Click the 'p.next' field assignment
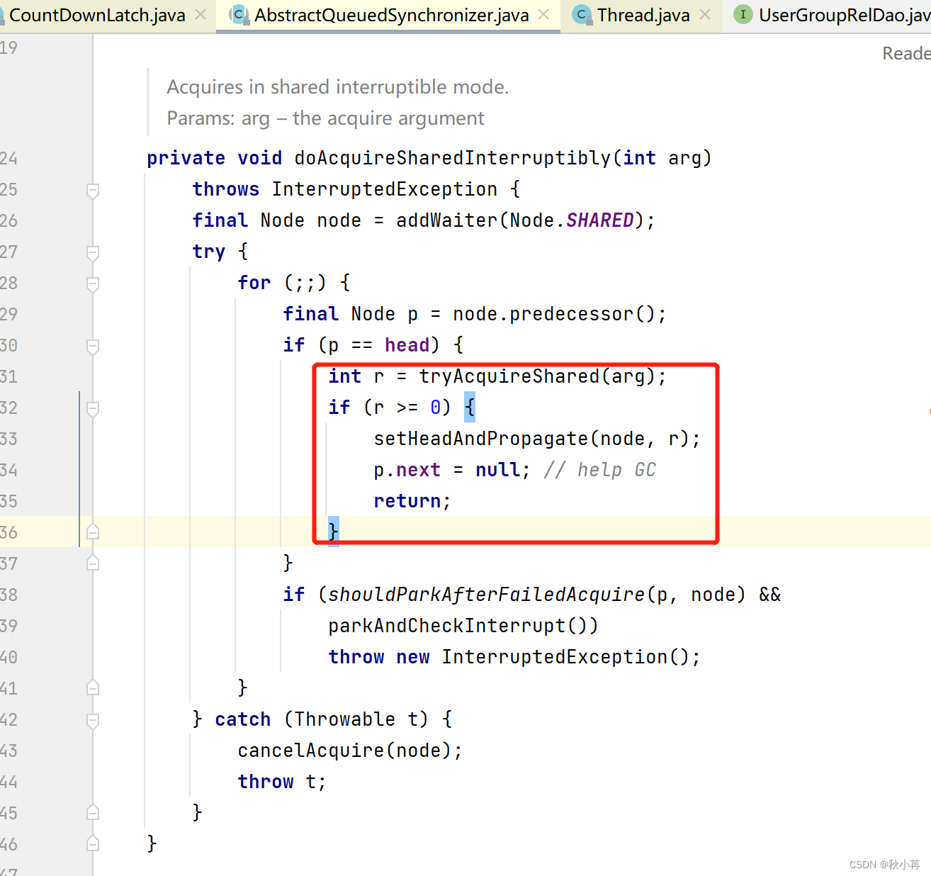This screenshot has height=876, width=931. (x=407, y=470)
